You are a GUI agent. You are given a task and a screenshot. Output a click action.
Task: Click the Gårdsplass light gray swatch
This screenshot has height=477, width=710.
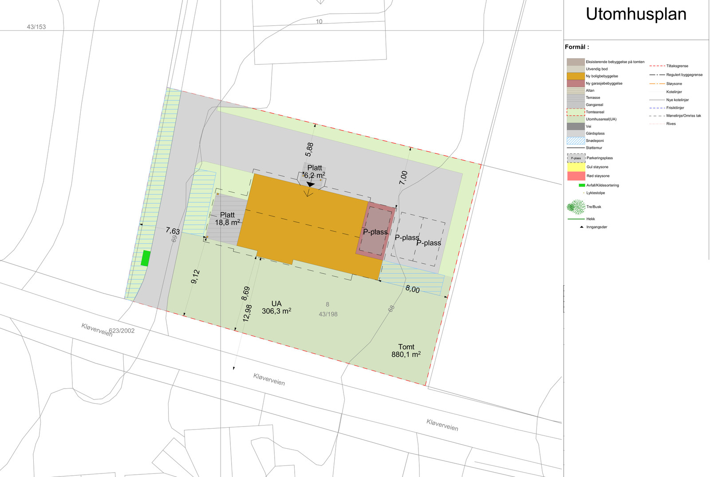click(576, 134)
